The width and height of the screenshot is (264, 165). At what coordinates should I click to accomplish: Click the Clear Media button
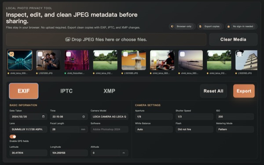[233, 40]
